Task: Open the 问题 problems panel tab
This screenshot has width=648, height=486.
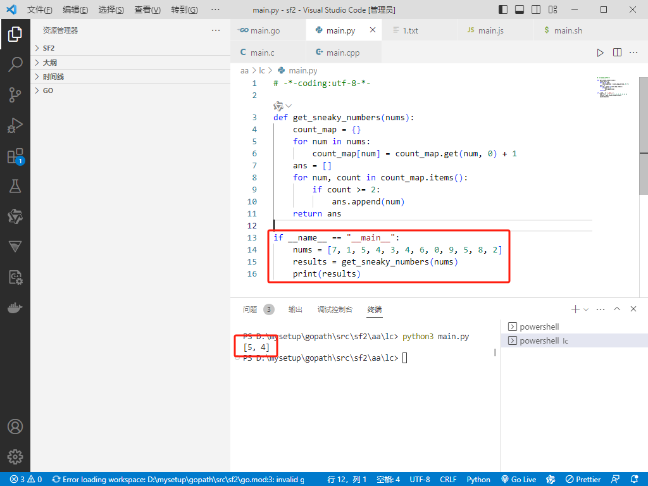Action: pyautogui.click(x=258, y=309)
